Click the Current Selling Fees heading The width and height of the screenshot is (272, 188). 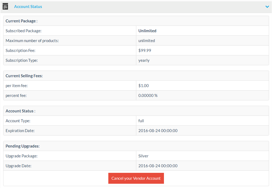(24, 76)
